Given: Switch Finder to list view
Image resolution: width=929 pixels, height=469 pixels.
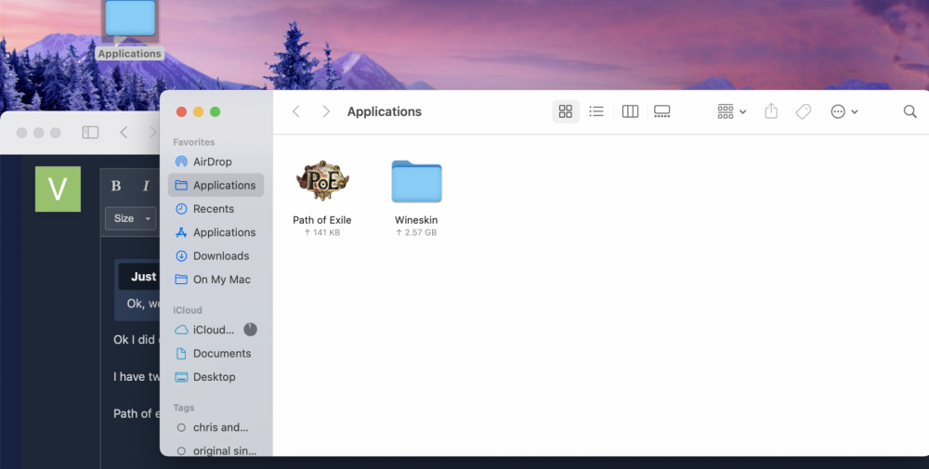Looking at the screenshot, I should click(596, 111).
